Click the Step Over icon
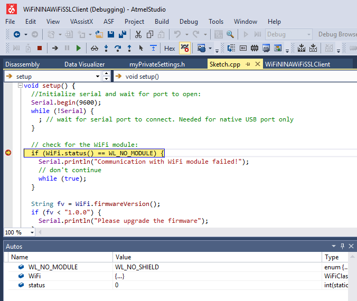 pyautogui.click(x=118, y=48)
